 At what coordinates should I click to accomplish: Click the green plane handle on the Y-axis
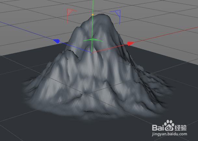(x=93, y=40)
